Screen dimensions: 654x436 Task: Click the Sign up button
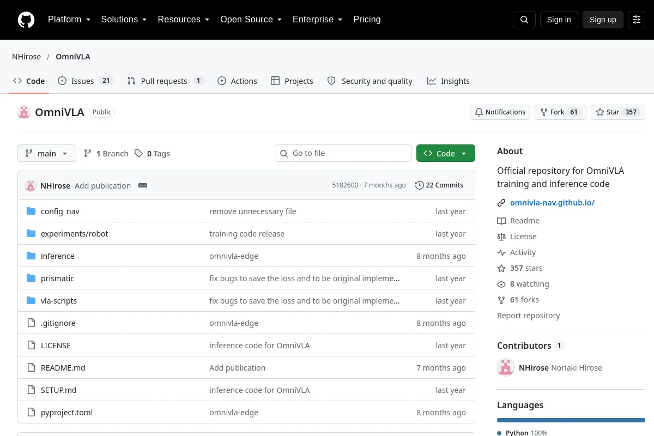[x=603, y=20]
